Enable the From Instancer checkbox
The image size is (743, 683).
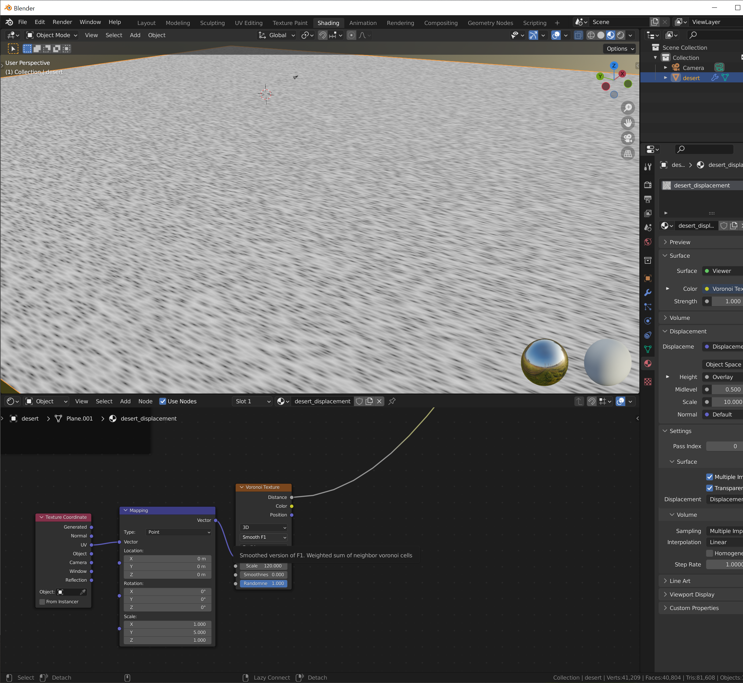coord(43,602)
